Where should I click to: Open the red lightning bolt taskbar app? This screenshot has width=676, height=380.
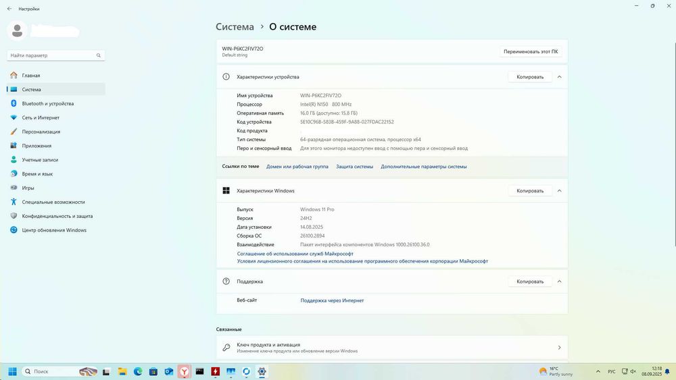click(215, 371)
